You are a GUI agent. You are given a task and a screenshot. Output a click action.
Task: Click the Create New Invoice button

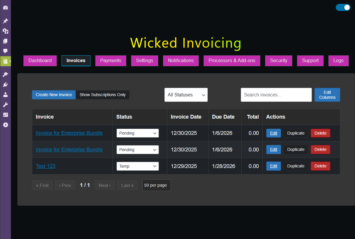coord(54,95)
